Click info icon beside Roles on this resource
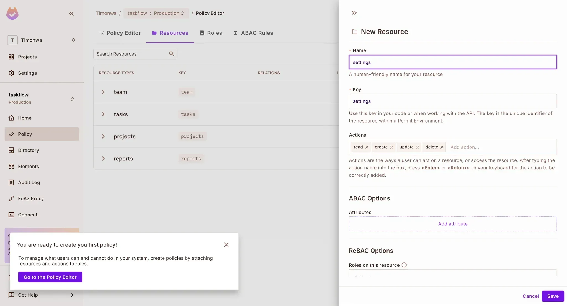 click(404, 265)
